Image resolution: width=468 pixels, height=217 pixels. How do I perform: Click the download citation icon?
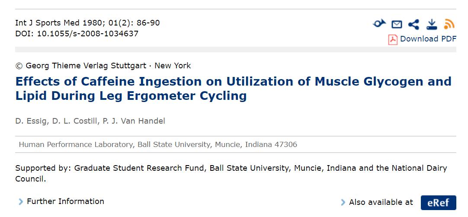click(432, 24)
